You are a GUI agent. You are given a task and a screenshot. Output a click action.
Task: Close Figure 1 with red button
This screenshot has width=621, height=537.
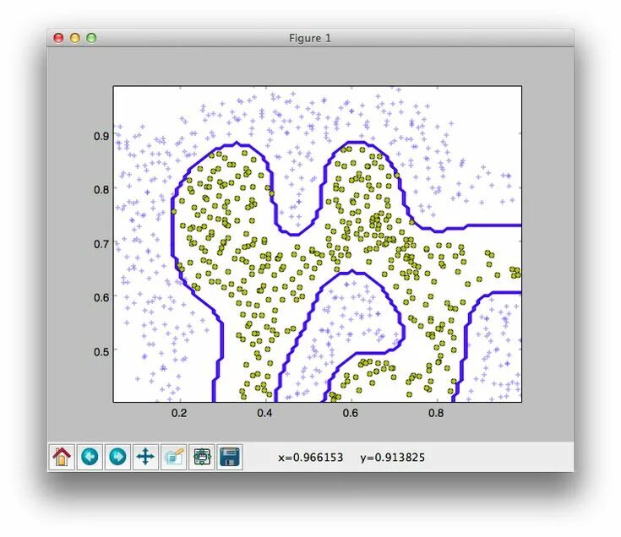tap(58, 38)
